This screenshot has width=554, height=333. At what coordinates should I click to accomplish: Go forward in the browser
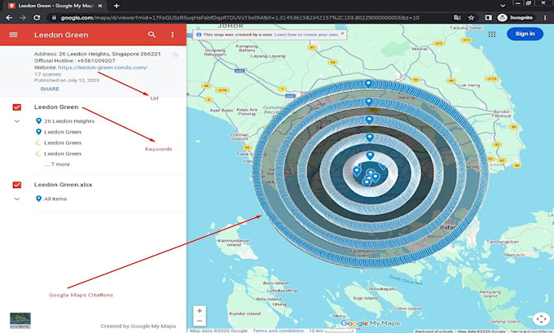[23, 17]
